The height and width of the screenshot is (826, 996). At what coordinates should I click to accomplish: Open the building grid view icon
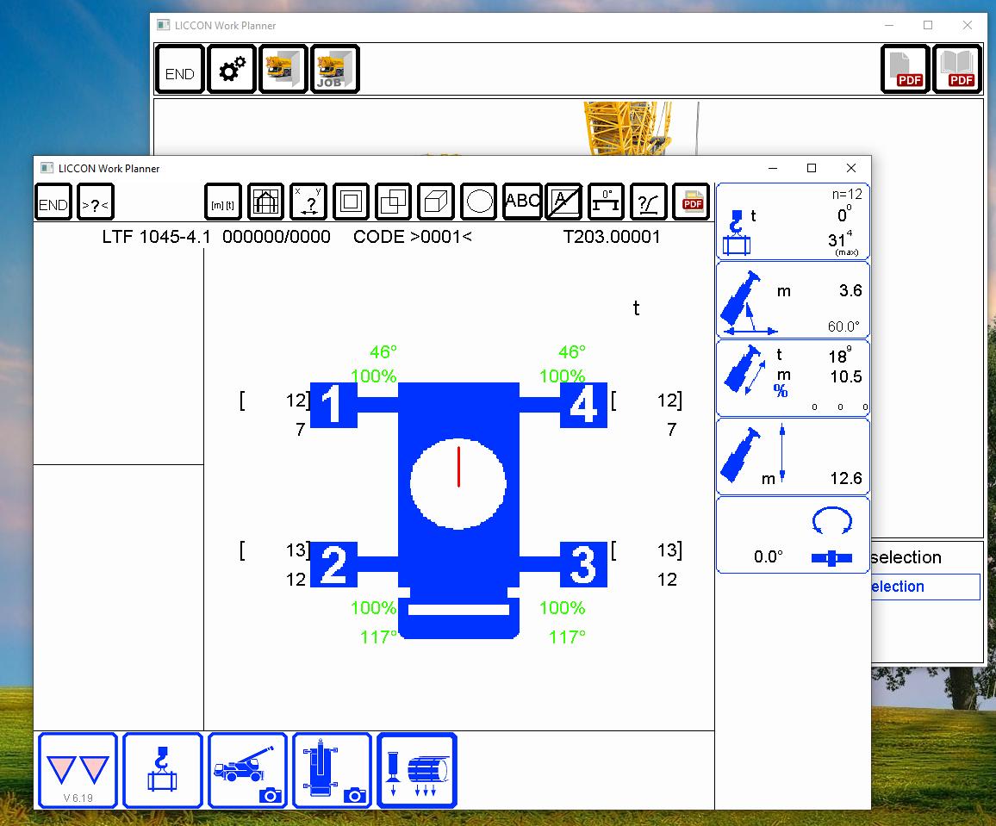265,202
